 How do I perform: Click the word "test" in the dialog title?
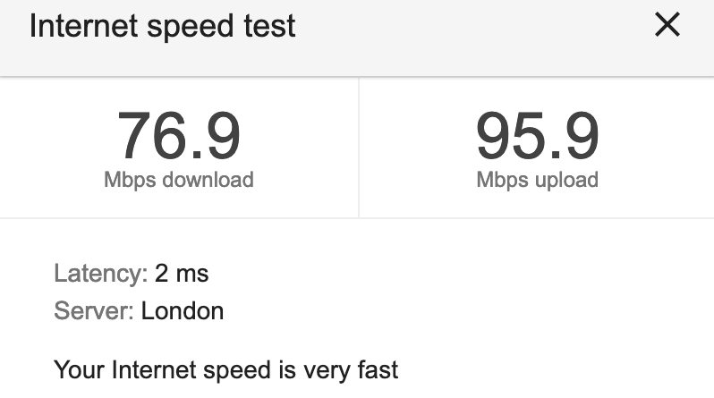click(272, 26)
